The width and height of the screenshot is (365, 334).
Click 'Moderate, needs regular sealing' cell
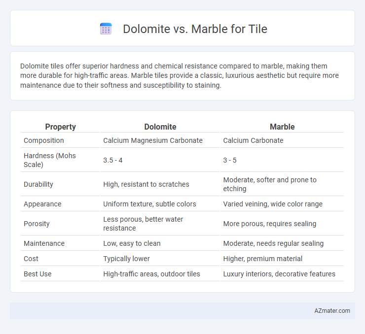coord(273,243)
